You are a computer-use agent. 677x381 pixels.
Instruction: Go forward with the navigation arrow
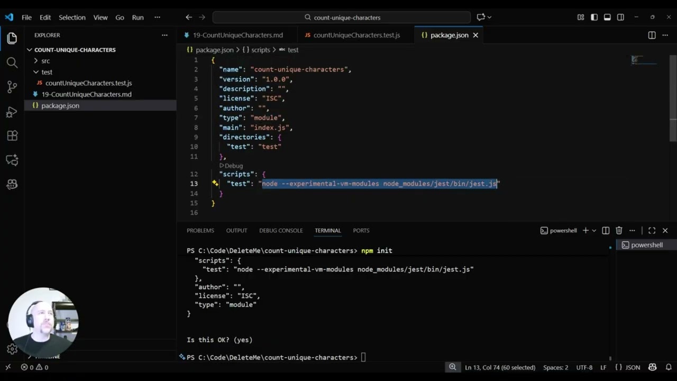tap(202, 17)
